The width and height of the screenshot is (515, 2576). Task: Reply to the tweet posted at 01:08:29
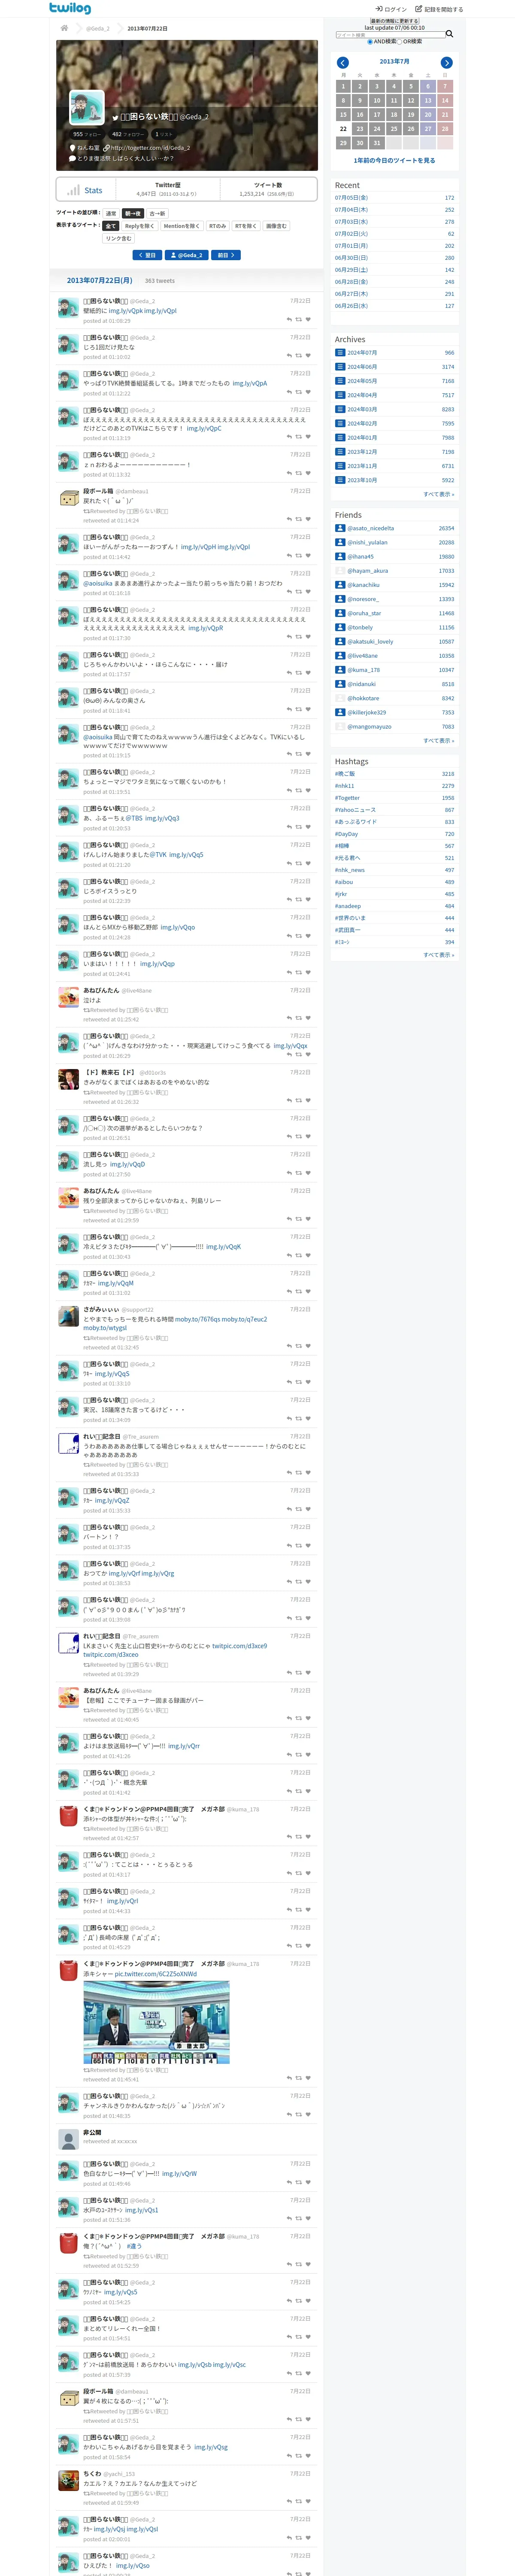289,320
